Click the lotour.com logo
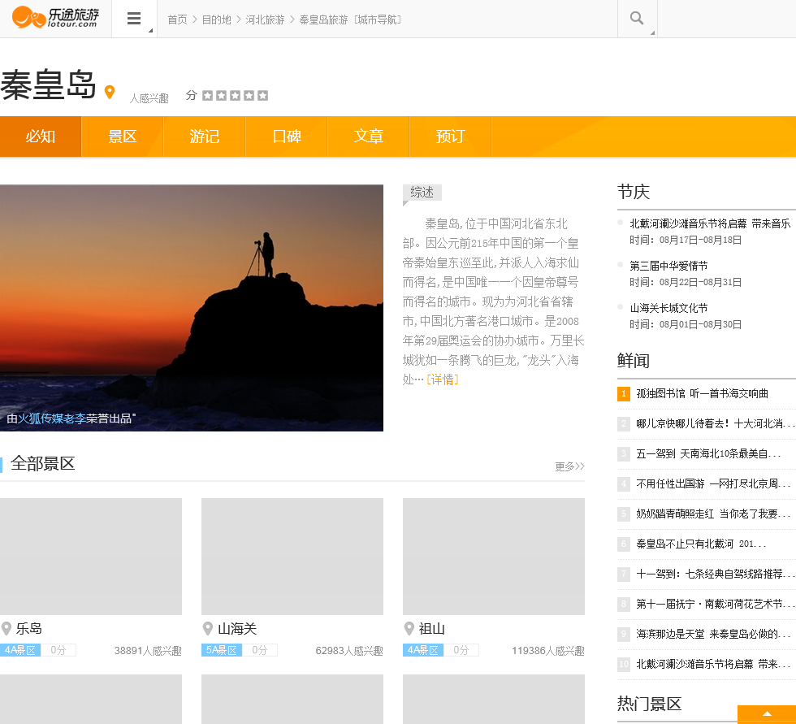The height and width of the screenshot is (724, 796). [x=55, y=18]
